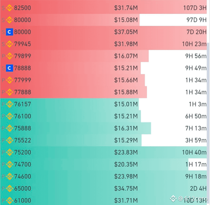Click Binance icon beside 76157

pyautogui.click(x=9, y=104)
